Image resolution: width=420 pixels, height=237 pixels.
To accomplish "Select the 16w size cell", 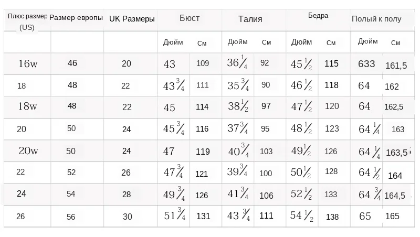I will click(28, 64).
